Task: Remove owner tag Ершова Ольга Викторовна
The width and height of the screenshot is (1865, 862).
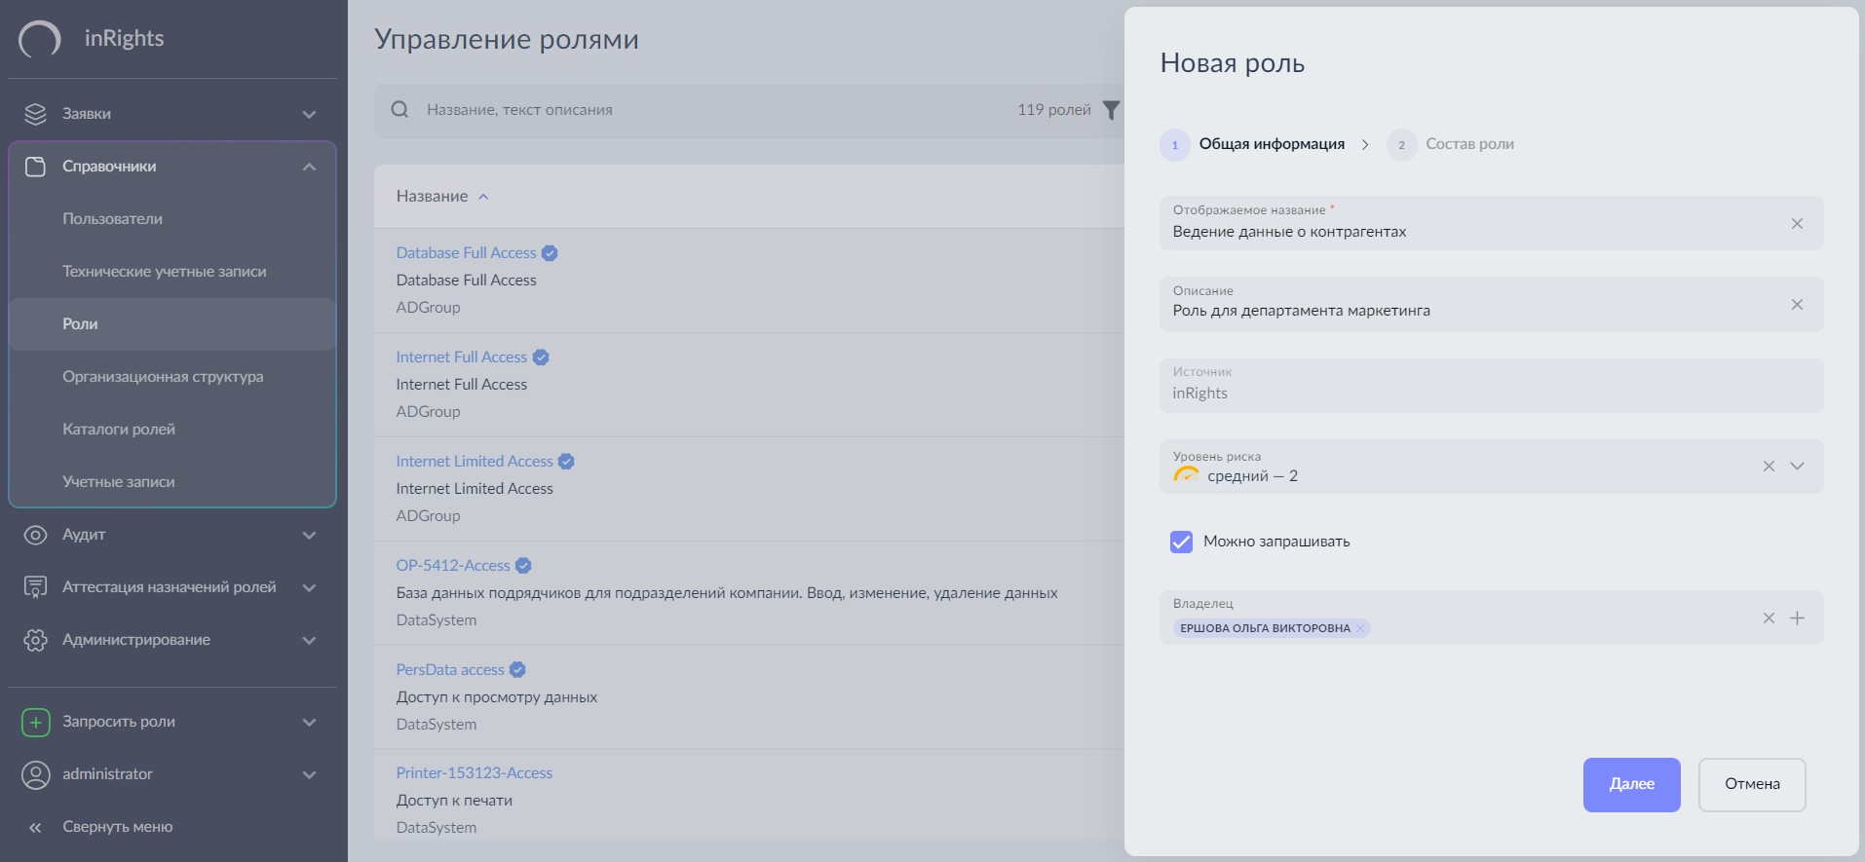Action: click(1360, 628)
